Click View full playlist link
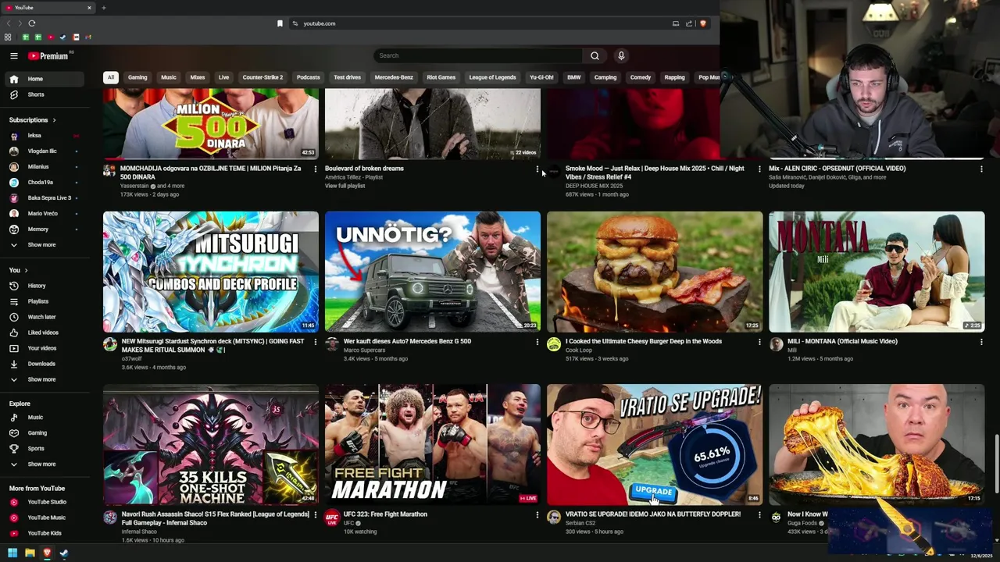 click(345, 186)
